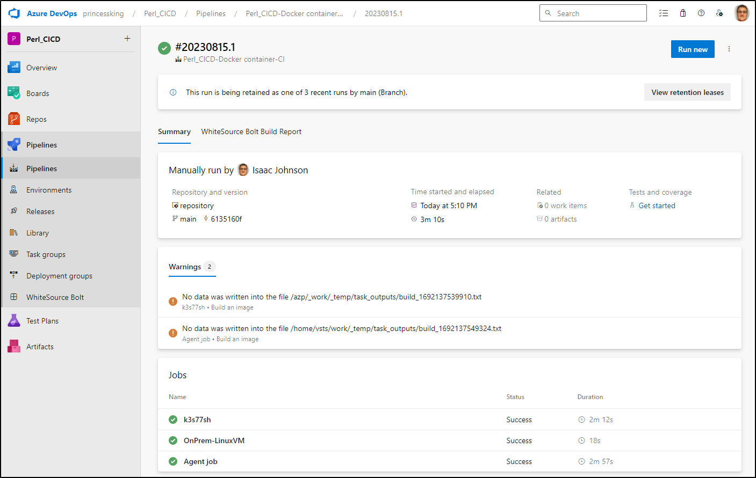
Task: Select the Warnings tab
Action: point(192,267)
